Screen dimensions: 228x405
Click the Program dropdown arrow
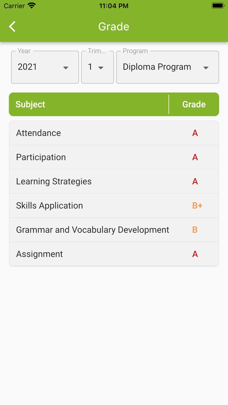coord(206,68)
